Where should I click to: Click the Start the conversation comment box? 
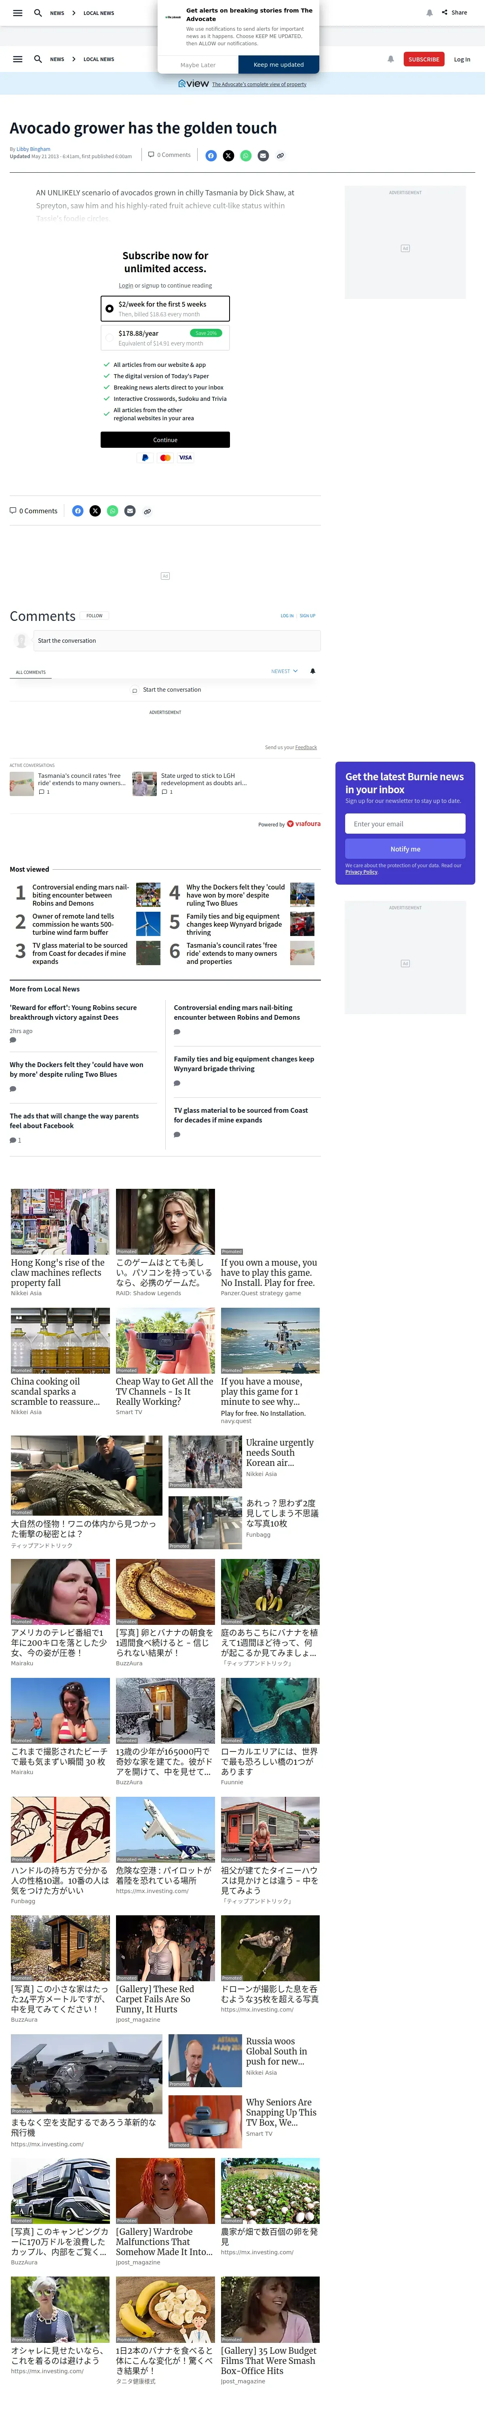point(177,641)
